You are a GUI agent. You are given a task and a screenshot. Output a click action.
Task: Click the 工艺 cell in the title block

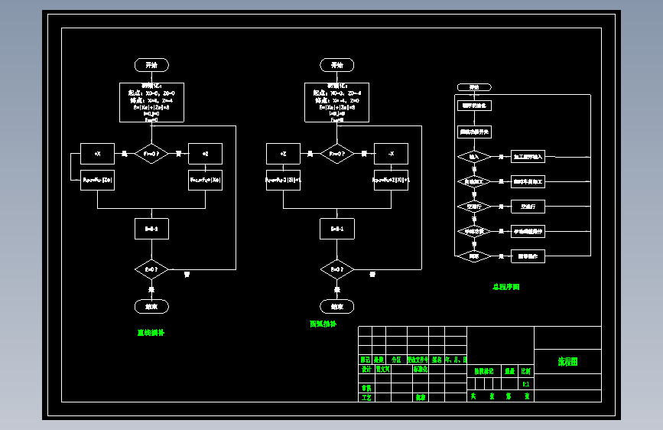(x=366, y=397)
